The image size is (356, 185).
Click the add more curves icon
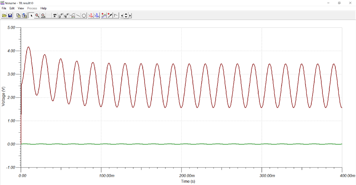tap(104, 16)
